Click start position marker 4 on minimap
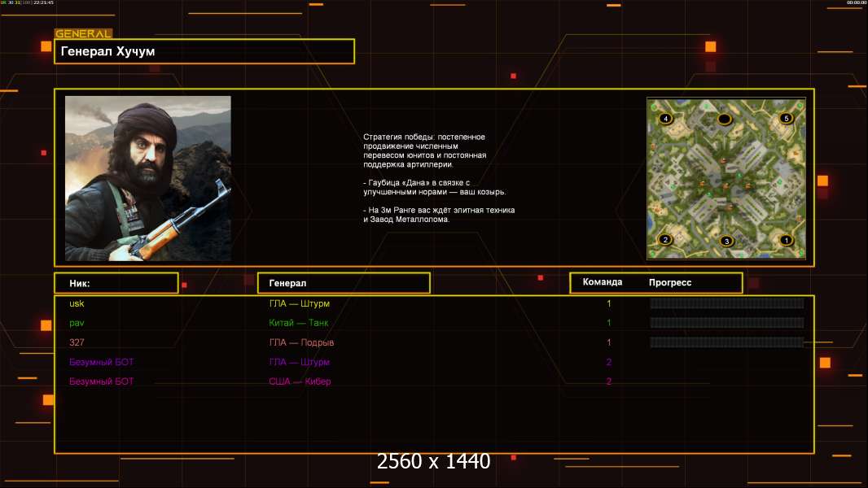 pos(665,118)
